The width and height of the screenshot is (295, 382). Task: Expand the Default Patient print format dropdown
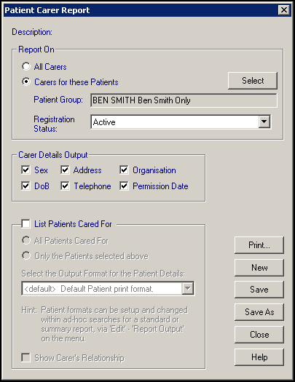[x=188, y=288]
